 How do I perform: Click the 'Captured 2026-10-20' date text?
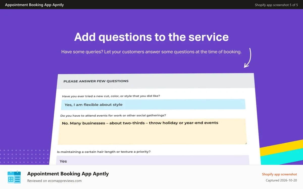coord(281,180)
